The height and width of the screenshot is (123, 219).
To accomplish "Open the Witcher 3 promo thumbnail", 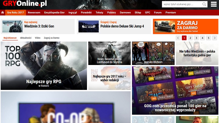I will [12, 27].
